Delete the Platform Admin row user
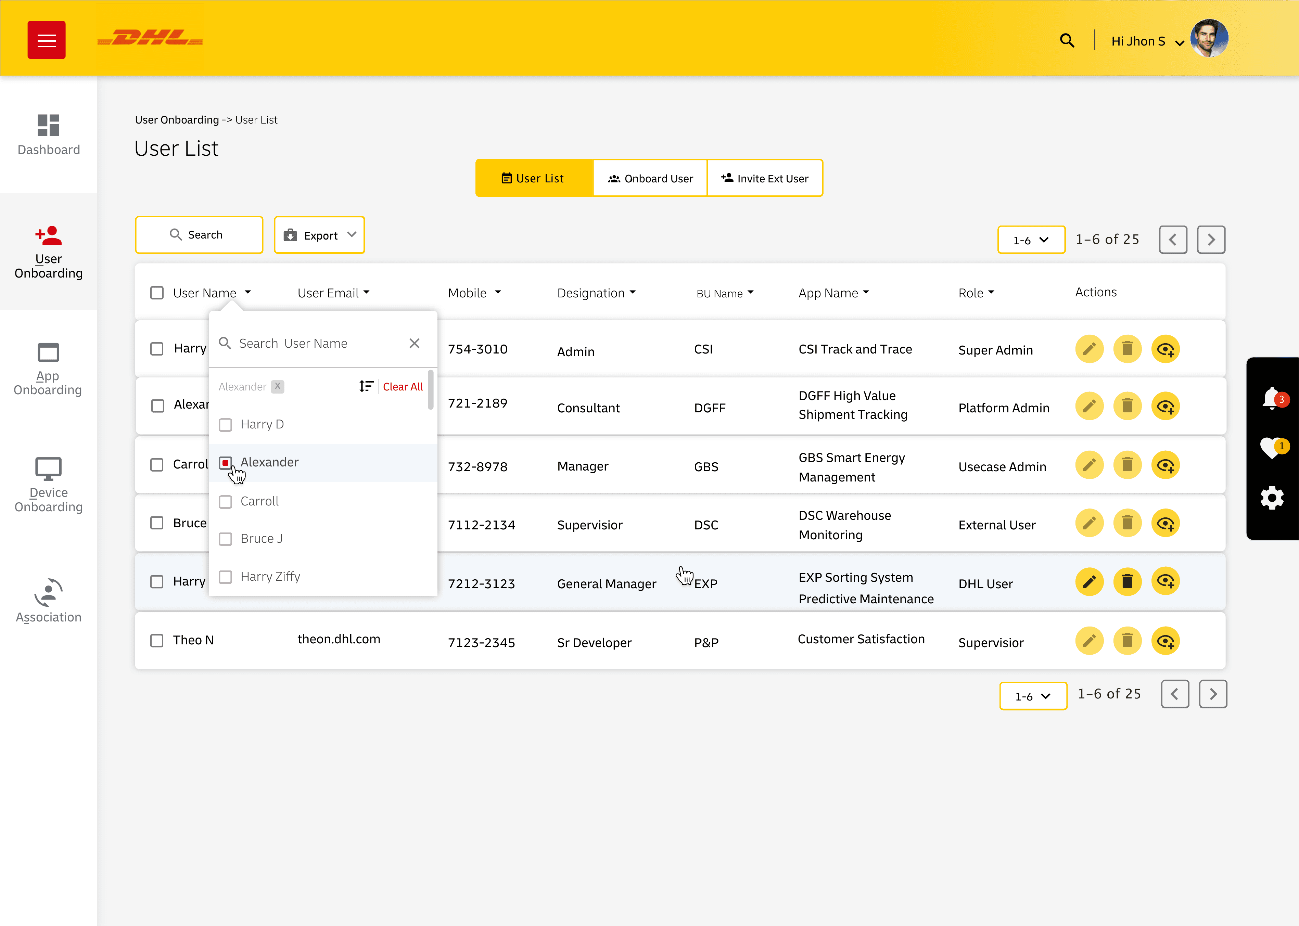 point(1128,406)
